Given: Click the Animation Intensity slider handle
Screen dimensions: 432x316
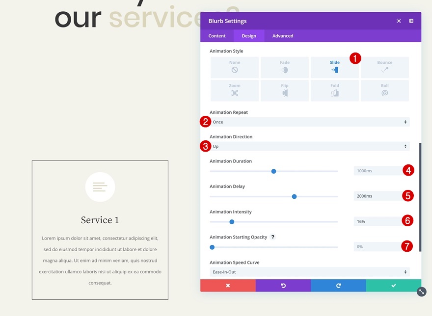Looking at the screenshot, I should 232,222.
